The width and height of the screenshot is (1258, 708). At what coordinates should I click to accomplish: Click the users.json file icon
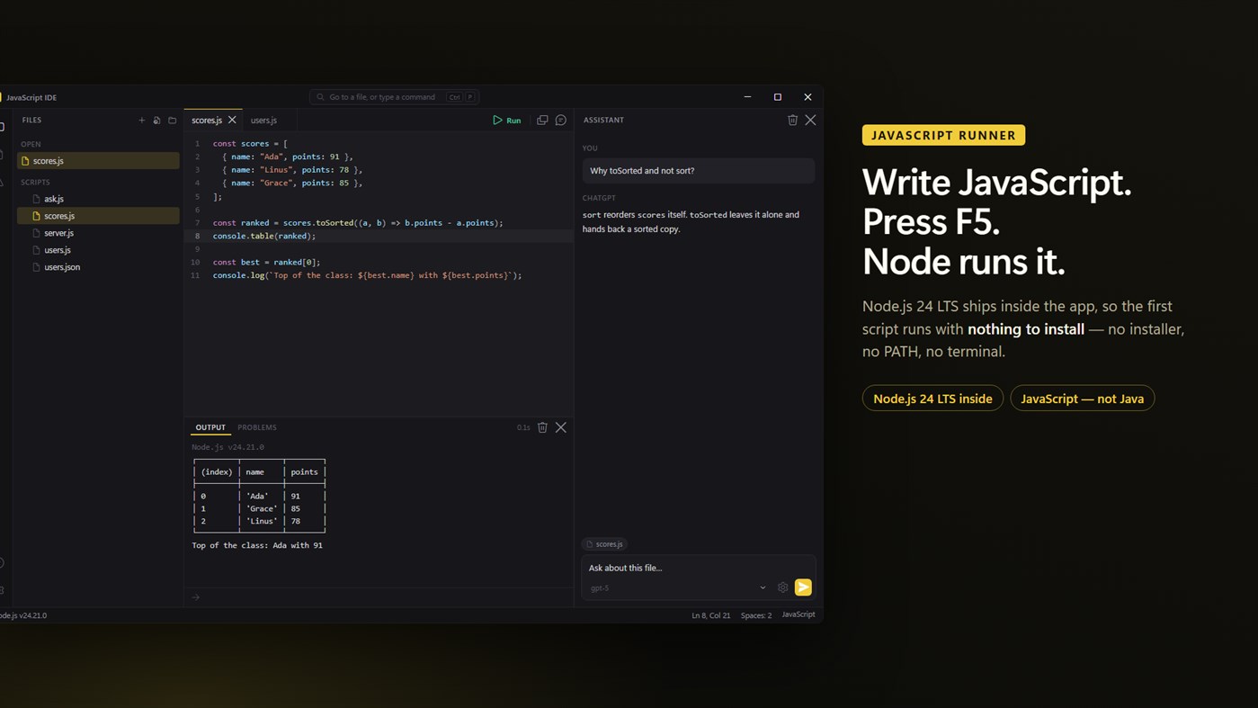pos(36,267)
